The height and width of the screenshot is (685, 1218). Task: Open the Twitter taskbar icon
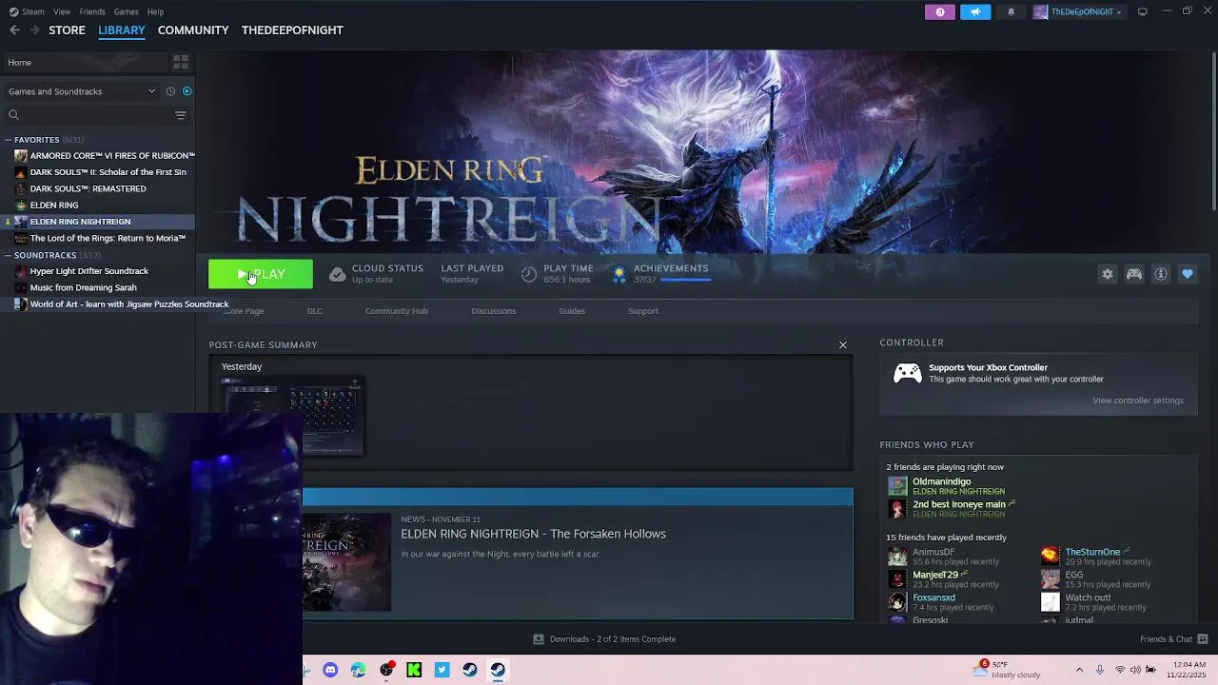442,670
